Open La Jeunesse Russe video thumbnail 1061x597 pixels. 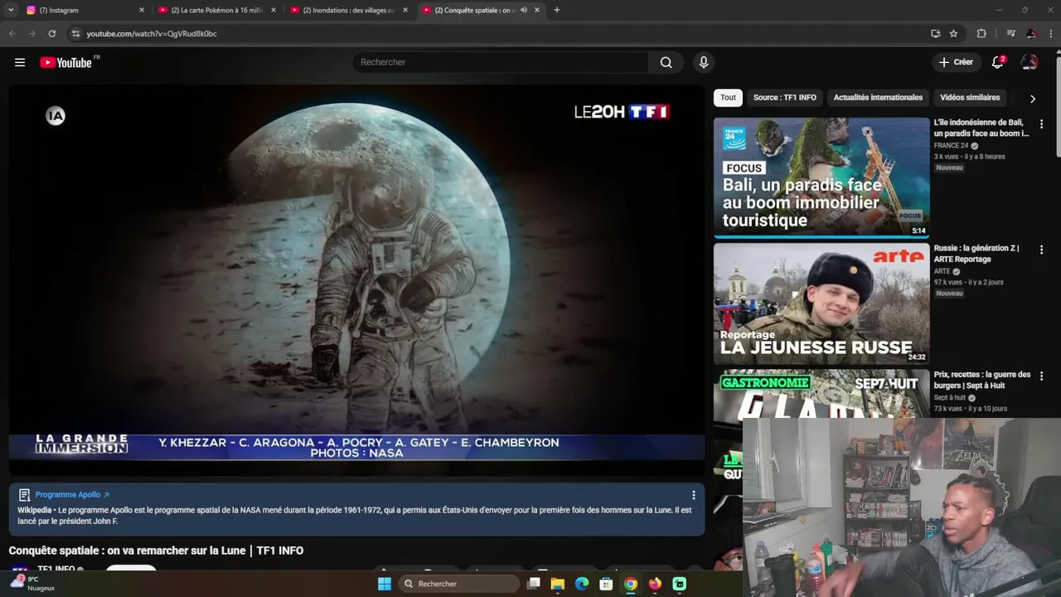point(821,303)
